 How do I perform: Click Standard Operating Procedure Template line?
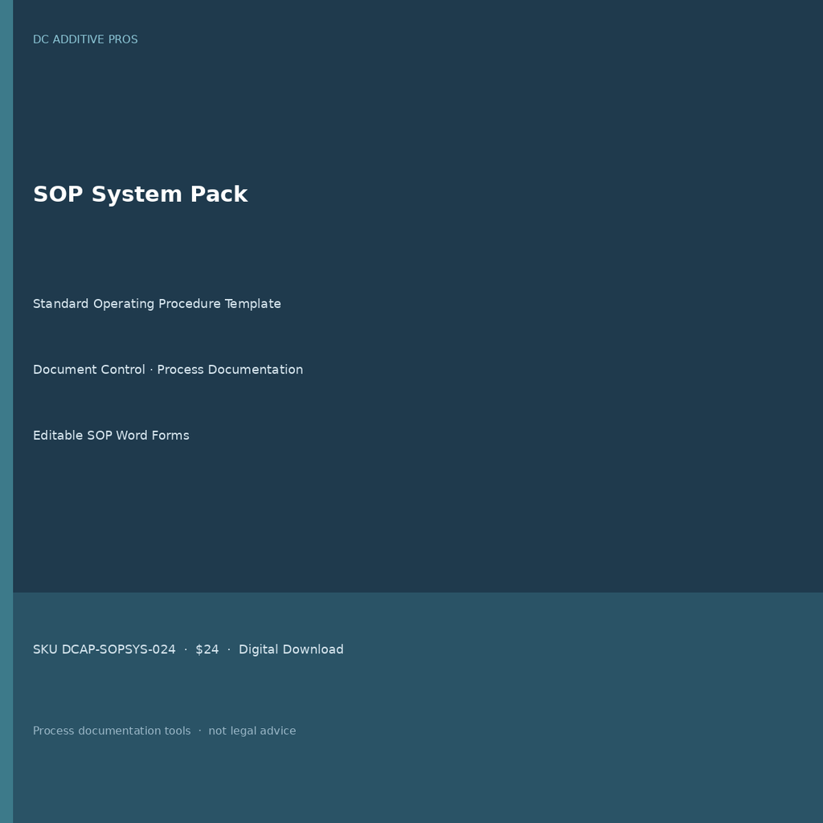tap(157, 304)
